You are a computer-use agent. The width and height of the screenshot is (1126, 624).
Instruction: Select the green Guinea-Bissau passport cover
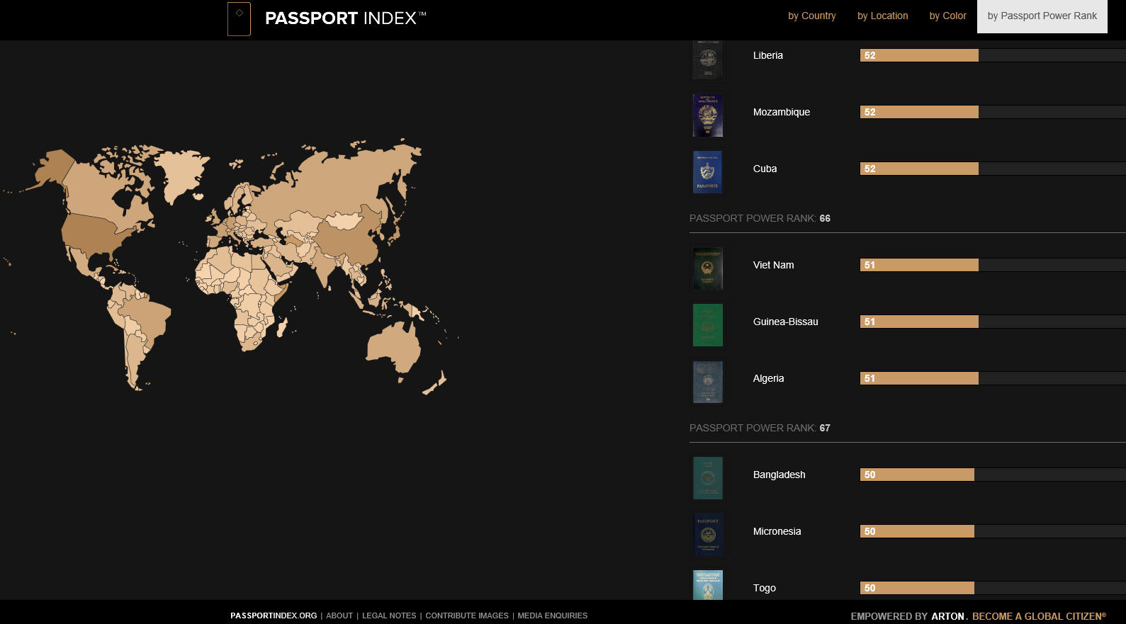[x=707, y=325]
